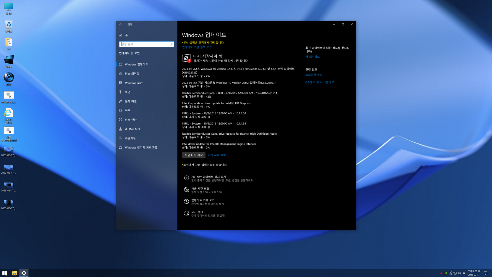Click the 설정 검색 search field
Viewport: 492px width, 277px height.
[x=146, y=44]
